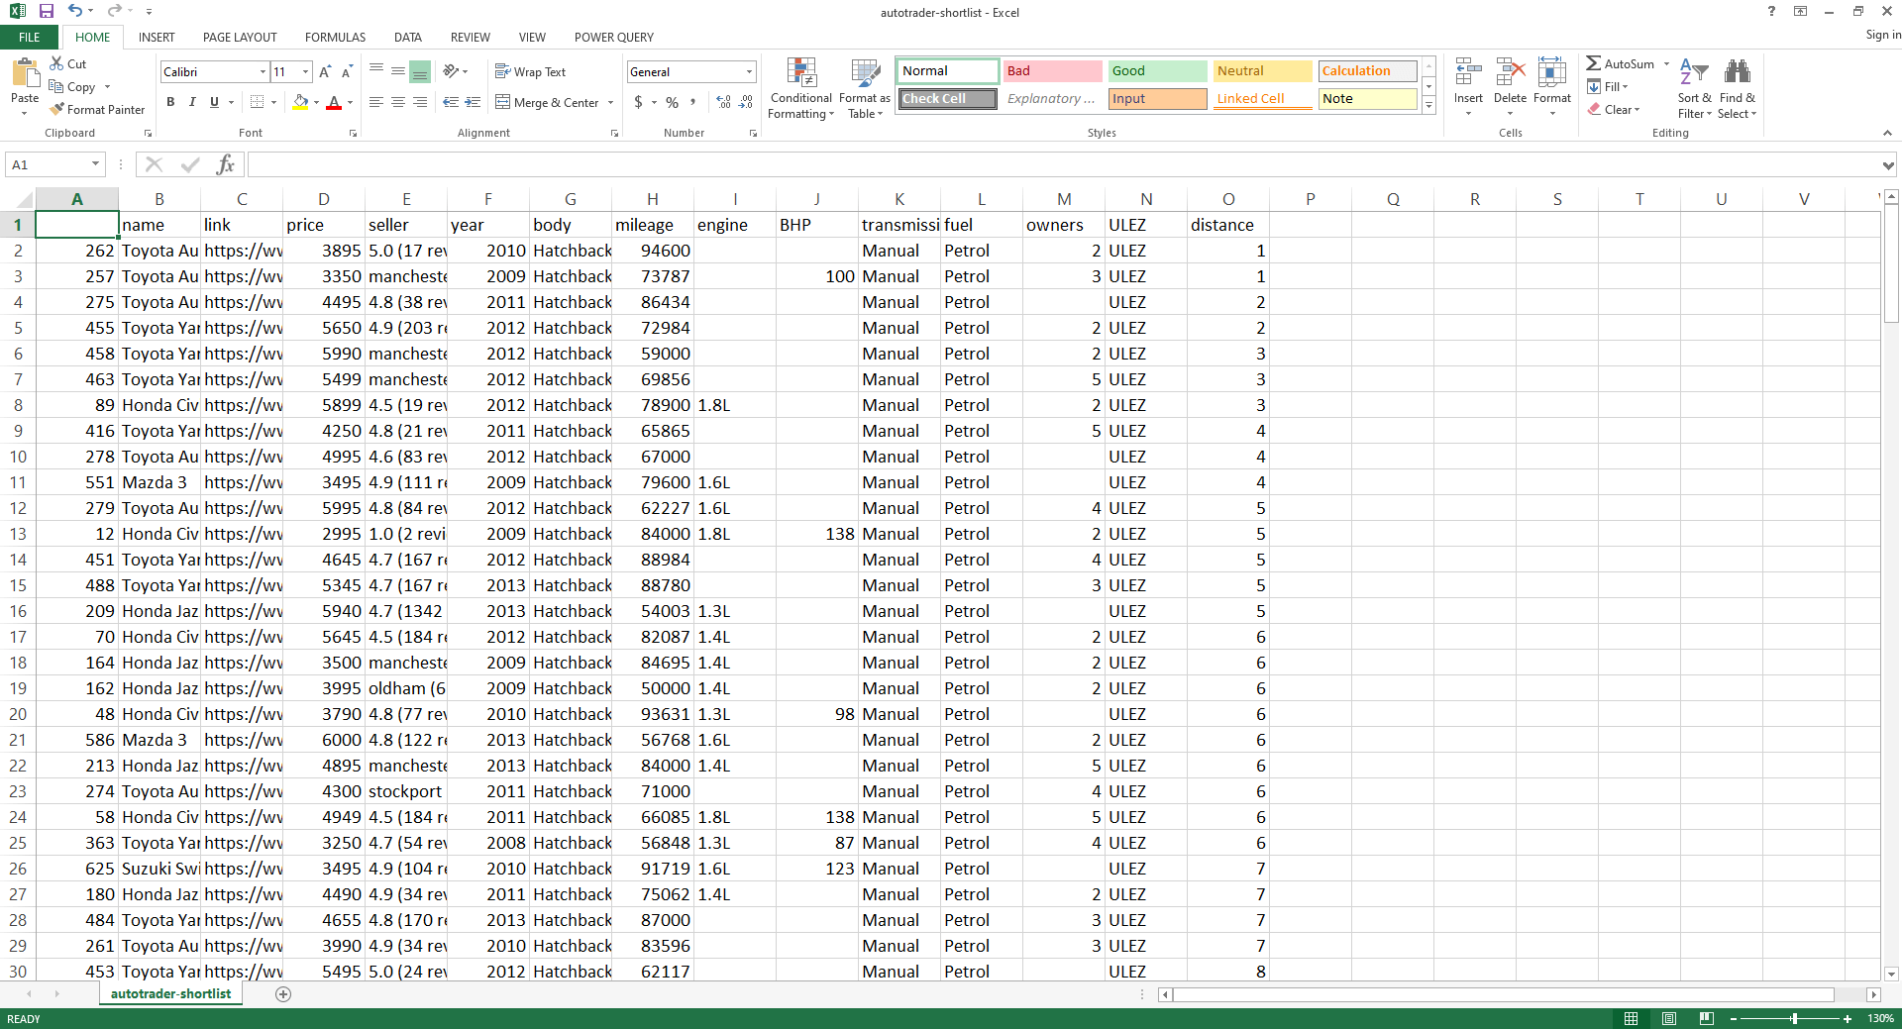1902x1029 pixels.
Task: Apply the Good cell style
Action: tap(1155, 70)
